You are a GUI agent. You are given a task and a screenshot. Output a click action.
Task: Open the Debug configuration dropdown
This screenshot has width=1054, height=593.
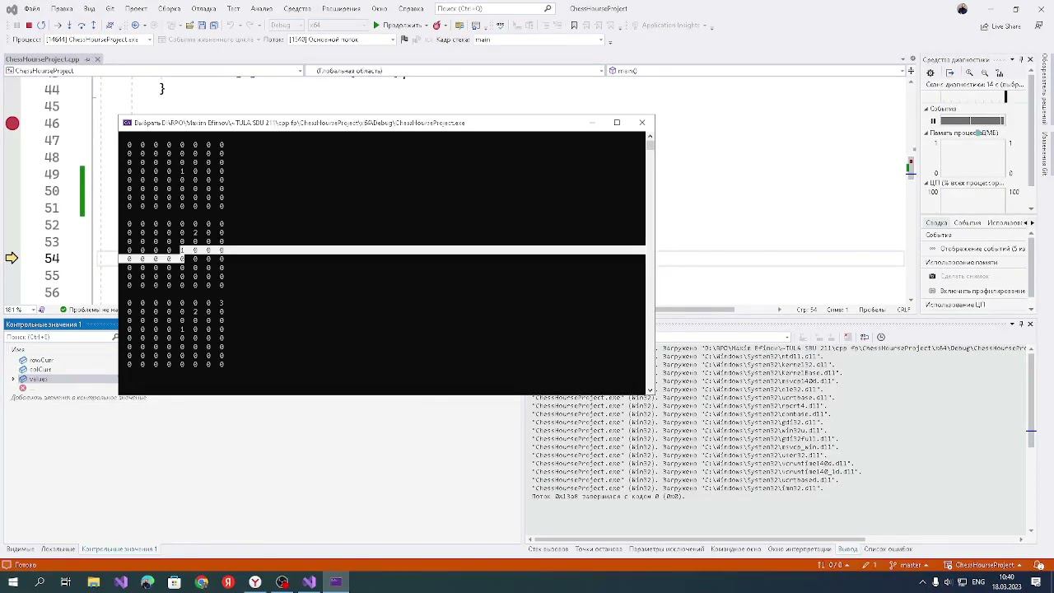(x=287, y=26)
